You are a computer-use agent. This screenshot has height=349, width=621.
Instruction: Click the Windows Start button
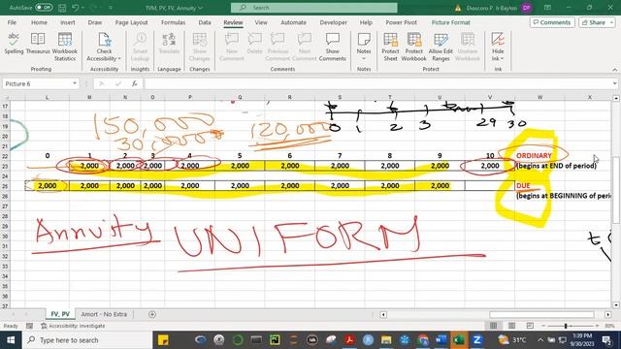tap(11, 340)
